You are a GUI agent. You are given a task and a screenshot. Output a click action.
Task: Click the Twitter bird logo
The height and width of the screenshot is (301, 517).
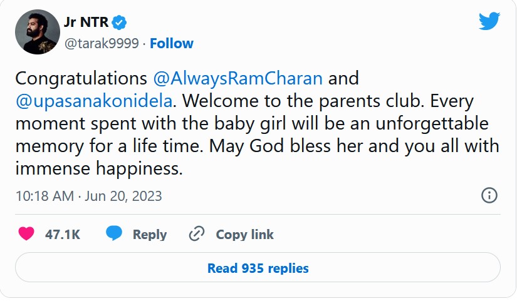pyautogui.click(x=489, y=21)
